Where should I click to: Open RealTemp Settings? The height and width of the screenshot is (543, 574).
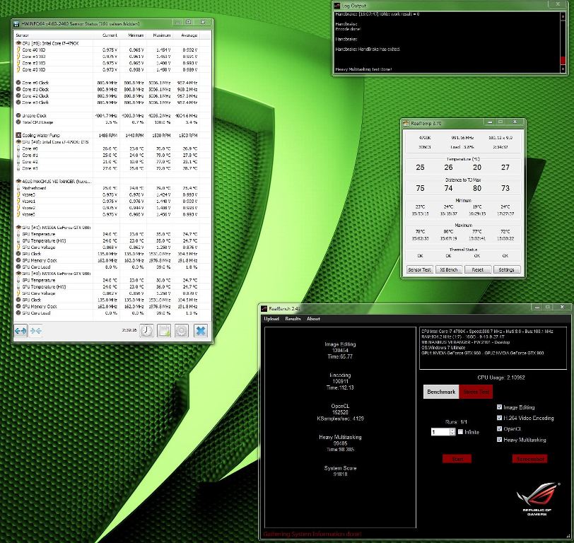[x=507, y=270]
